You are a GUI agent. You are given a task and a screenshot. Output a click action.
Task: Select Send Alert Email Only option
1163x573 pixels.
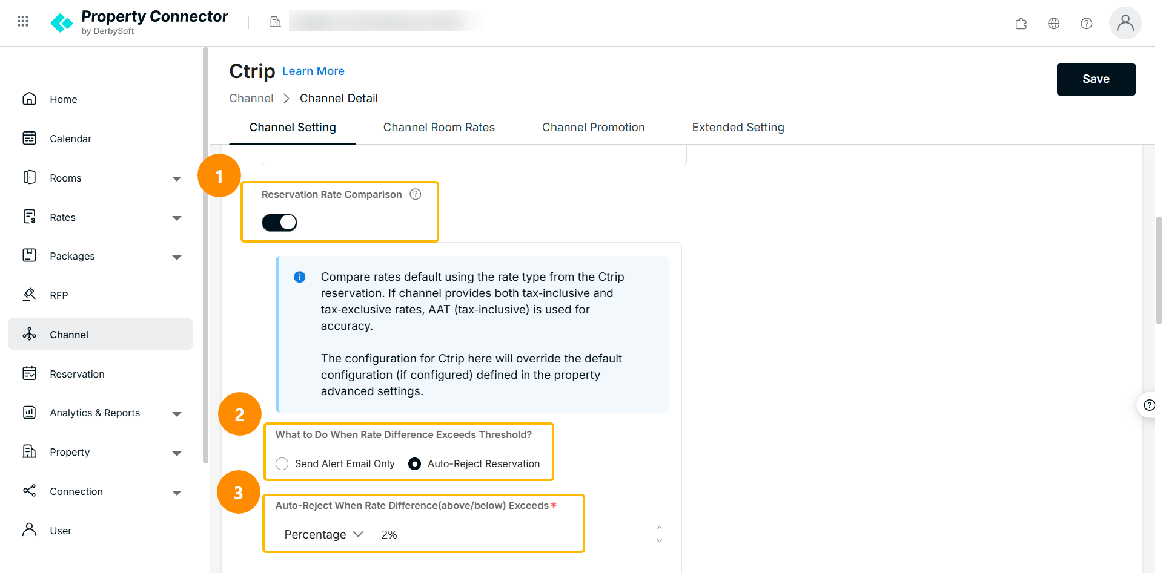(282, 464)
